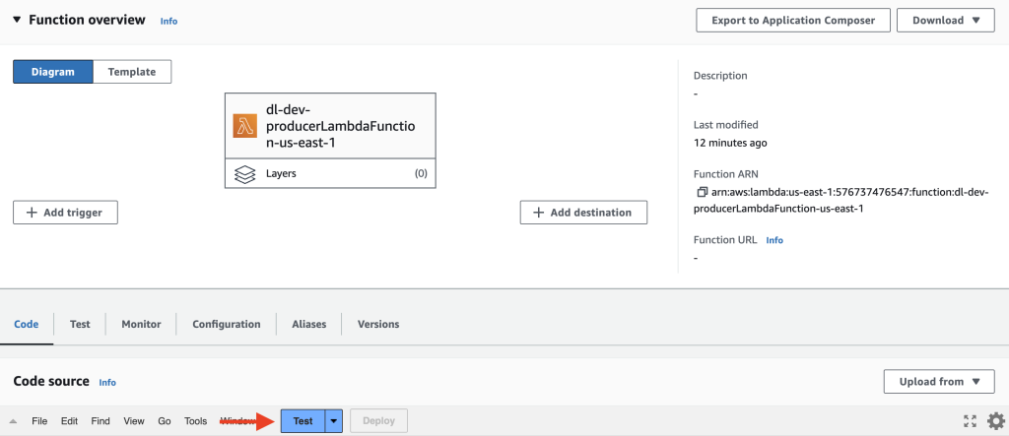Switch to Diagram view
This screenshot has width=1009, height=436.
[x=53, y=72]
